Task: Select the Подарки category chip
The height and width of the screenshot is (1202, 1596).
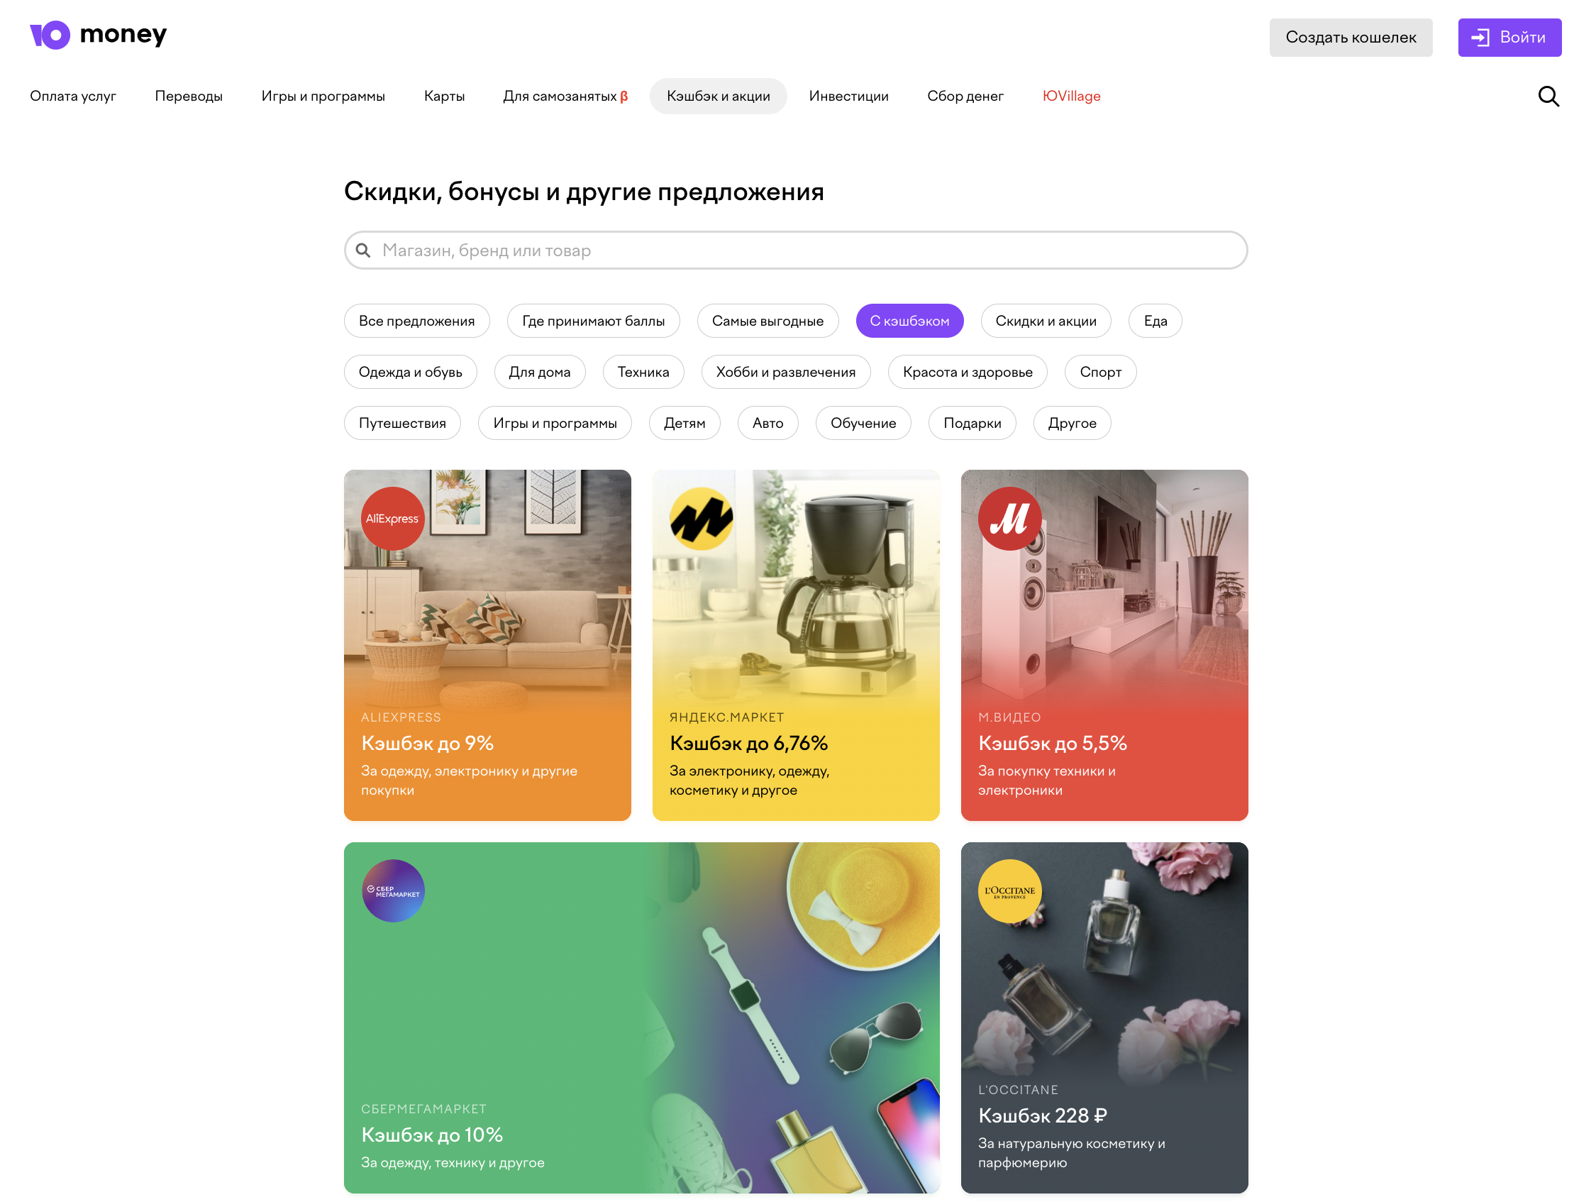Action: coord(972,423)
